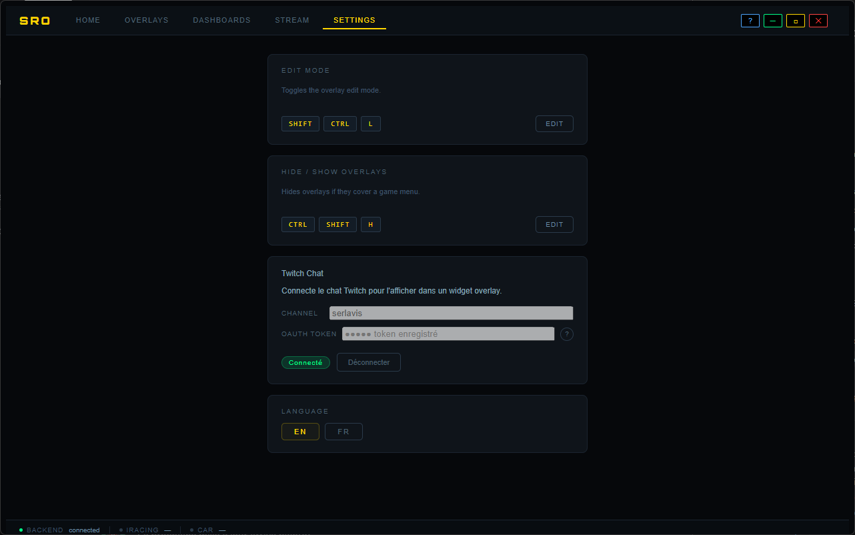Close the SRO window
This screenshot has width=855, height=535.
[x=818, y=21]
